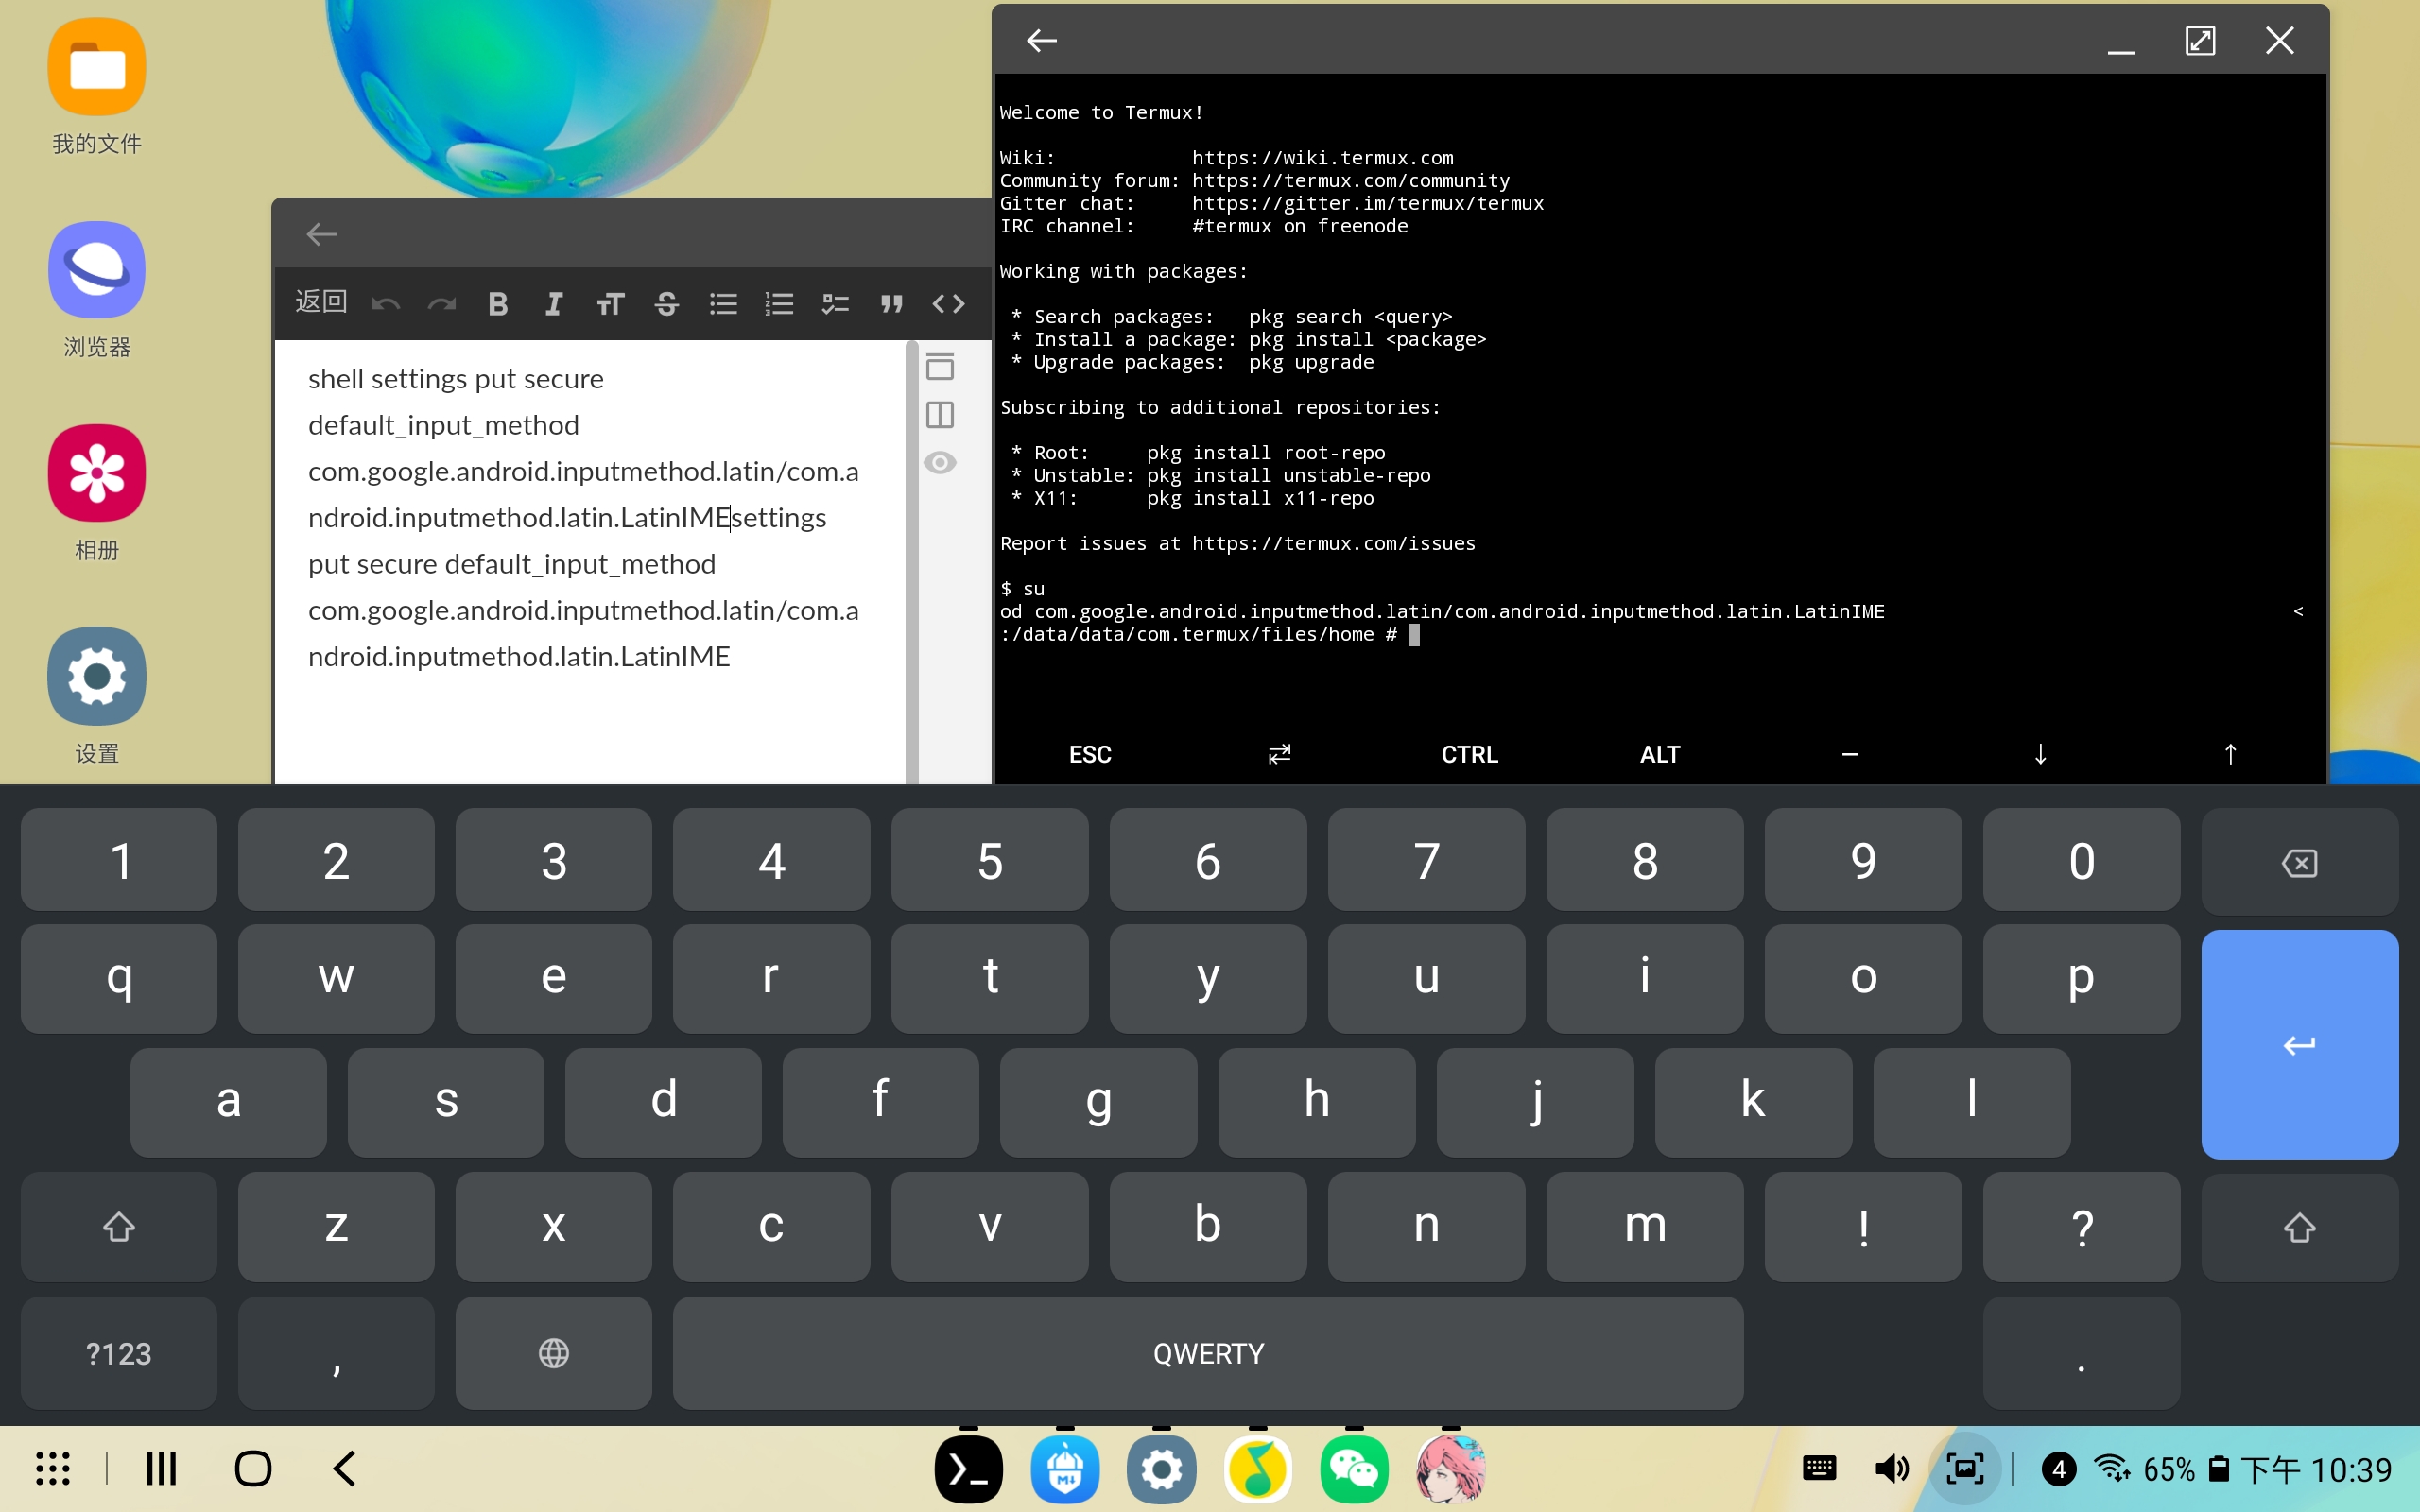Toggle the left Shift key on the keyboard
The height and width of the screenshot is (1512, 2420).
[118, 1227]
